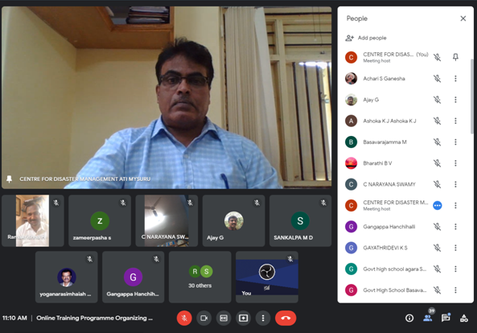Click mic icon for Govt High School Basava...

coord(437,290)
